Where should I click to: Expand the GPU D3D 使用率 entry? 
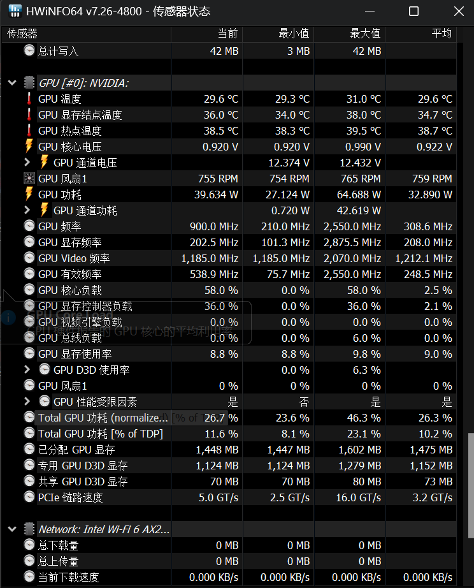pos(26,370)
